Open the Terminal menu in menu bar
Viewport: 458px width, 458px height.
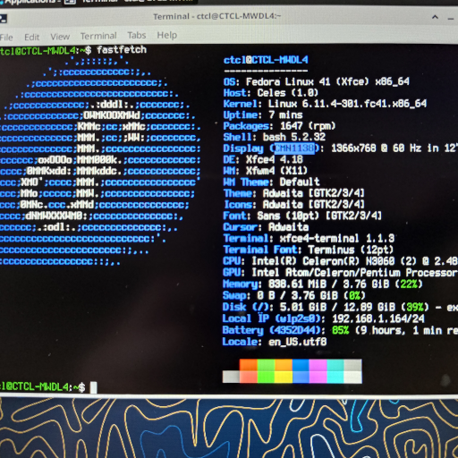[98, 36]
